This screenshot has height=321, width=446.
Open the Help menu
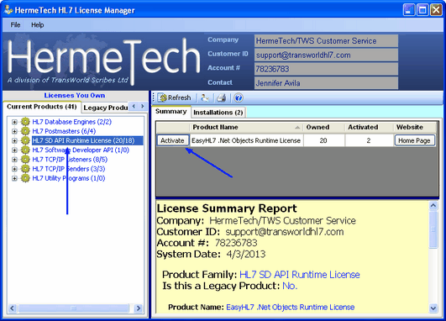pyautogui.click(x=38, y=25)
